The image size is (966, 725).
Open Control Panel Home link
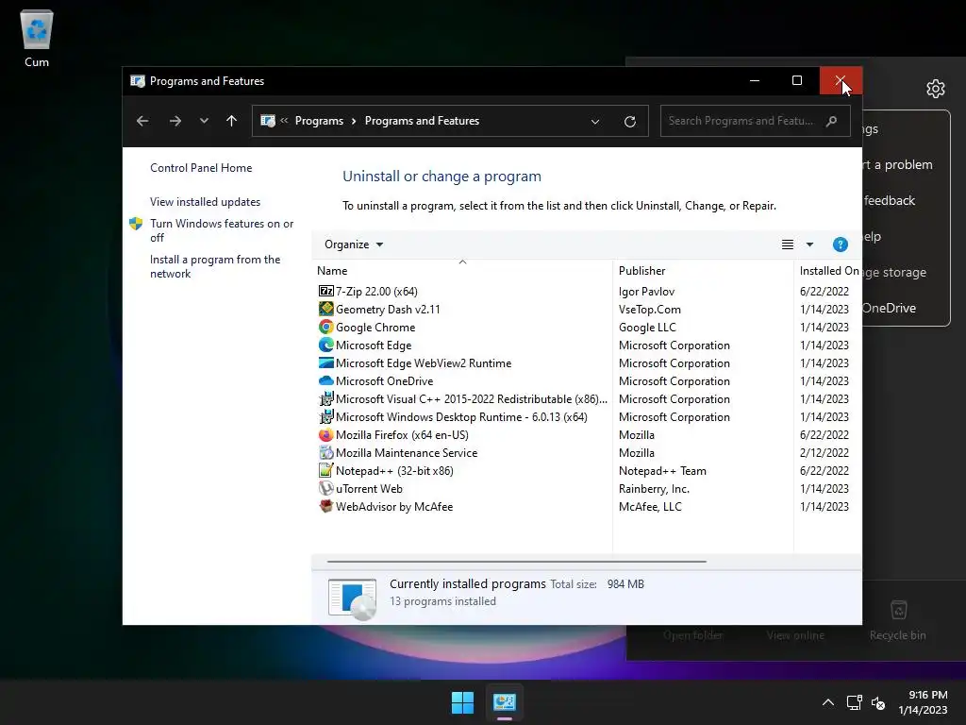pyautogui.click(x=201, y=168)
